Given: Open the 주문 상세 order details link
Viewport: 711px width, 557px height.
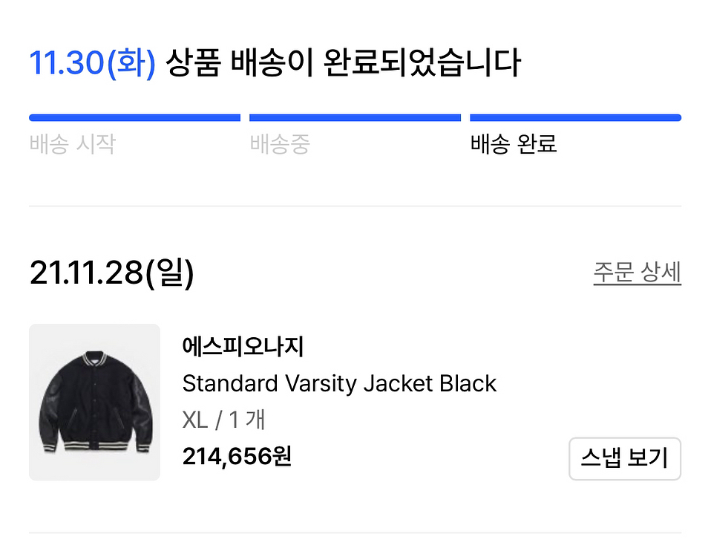Looking at the screenshot, I should [x=636, y=273].
